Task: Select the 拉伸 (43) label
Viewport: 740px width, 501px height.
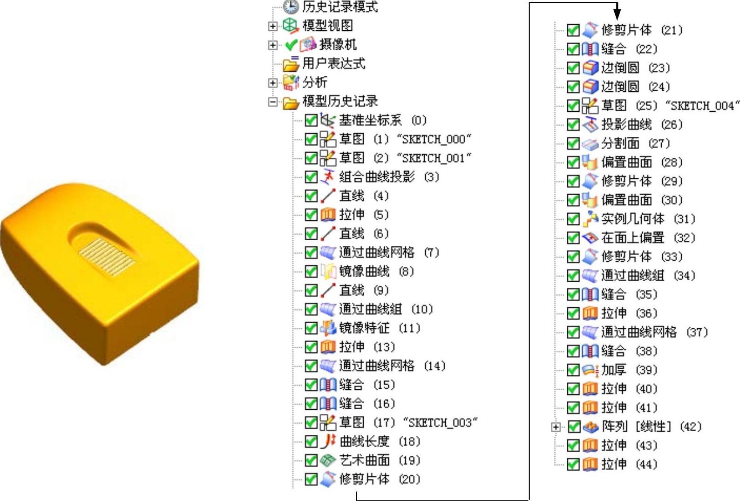Action: tap(629, 446)
